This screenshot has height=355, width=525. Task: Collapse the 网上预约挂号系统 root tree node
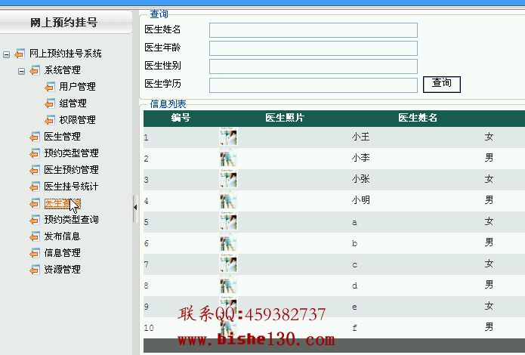tap(7, 54)
